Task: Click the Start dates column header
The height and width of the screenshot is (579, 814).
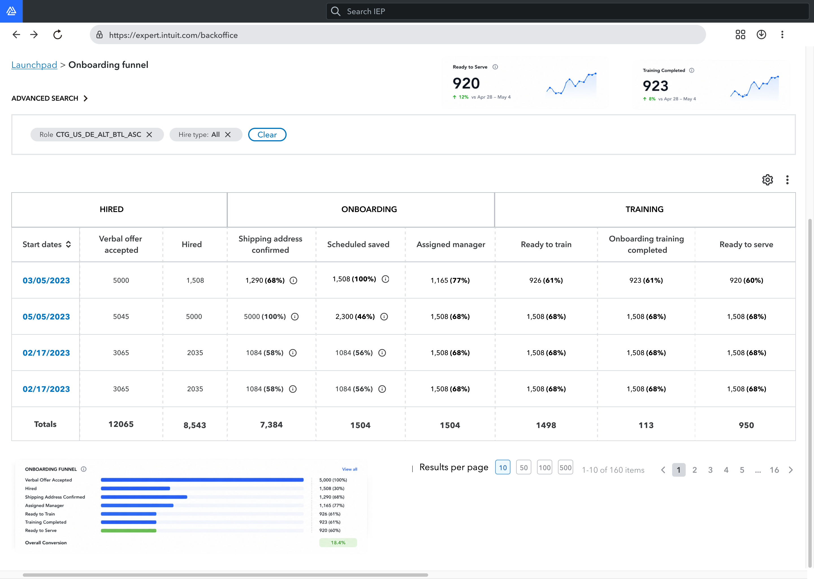Action: pos(46,244)
